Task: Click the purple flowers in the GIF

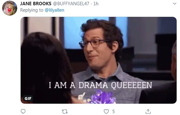Action: click(x=102, y=97)
